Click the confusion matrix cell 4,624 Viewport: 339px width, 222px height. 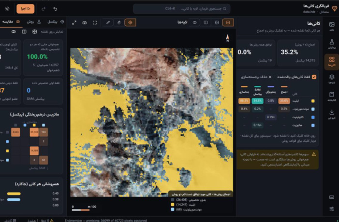tap(15, 132)
